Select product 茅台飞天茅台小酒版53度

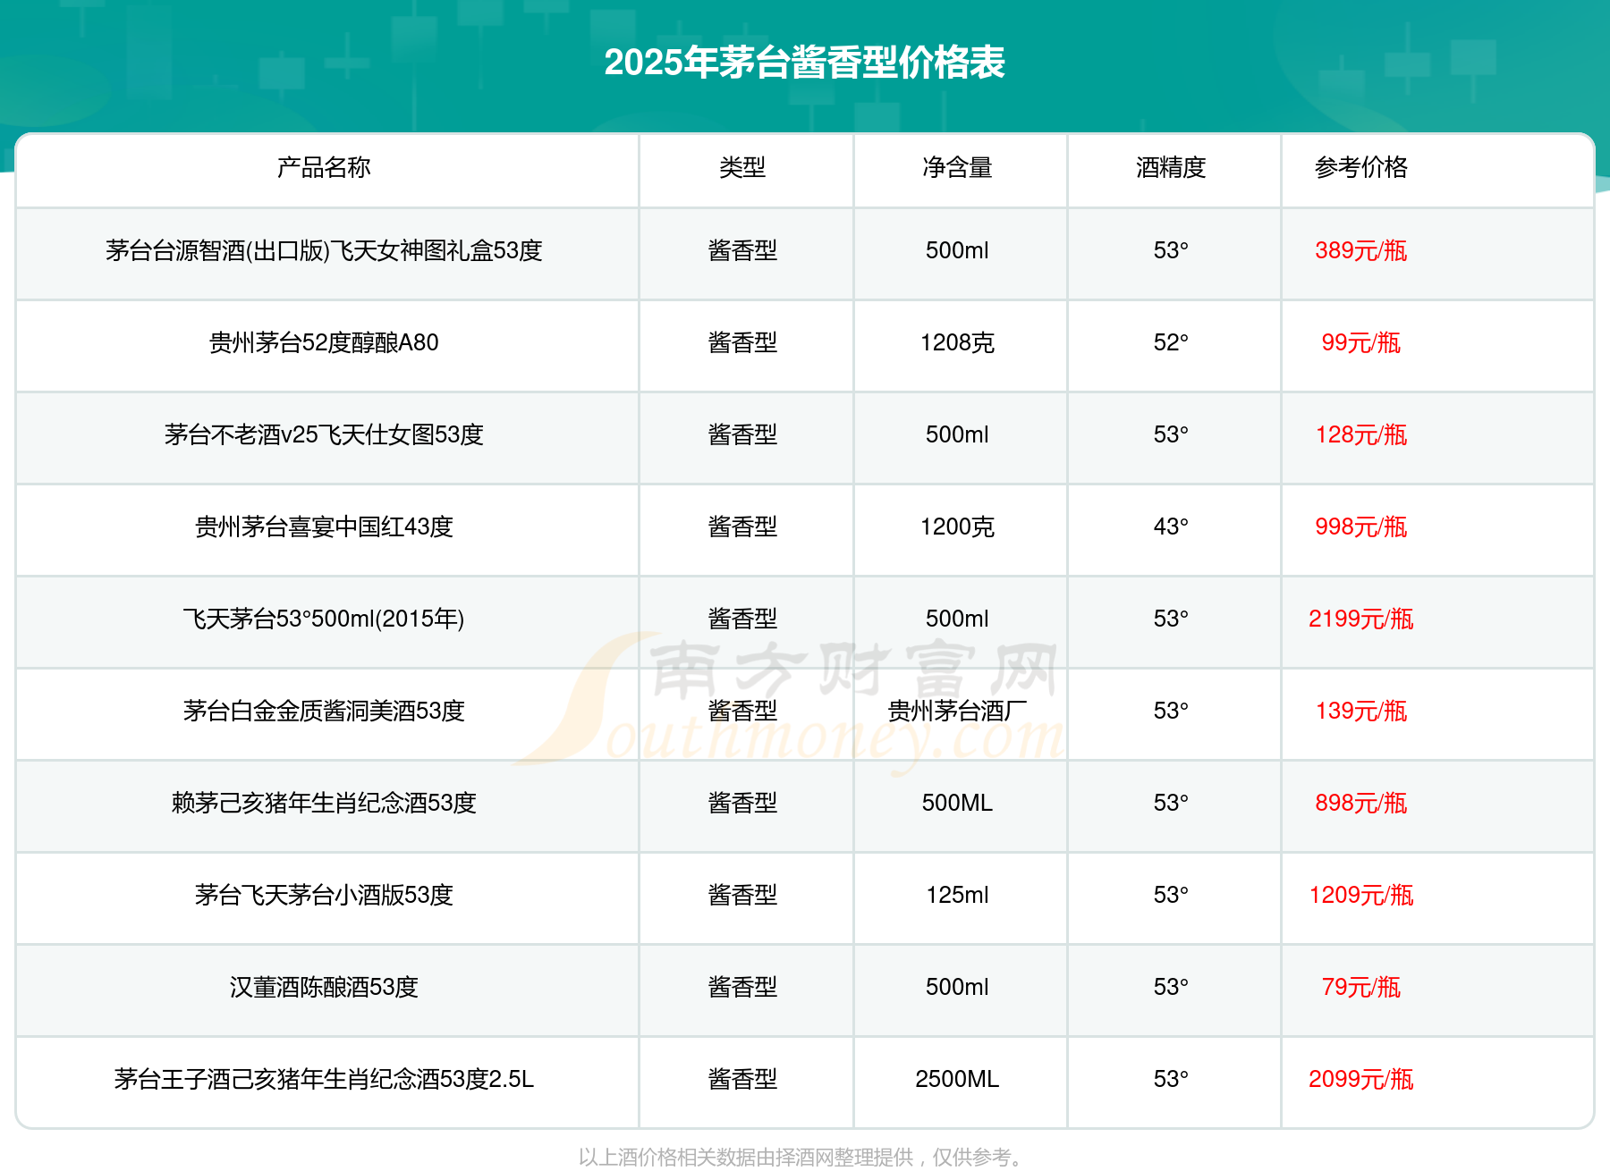[x=324, y=895]
